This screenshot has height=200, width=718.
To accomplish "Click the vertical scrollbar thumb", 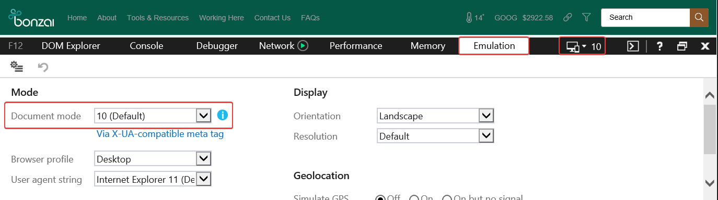I will (710, 129).
